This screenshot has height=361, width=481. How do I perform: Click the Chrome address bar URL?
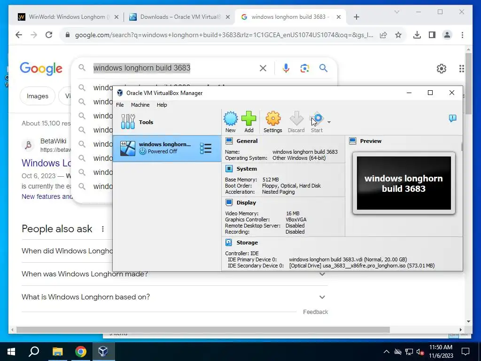point(224,35)
